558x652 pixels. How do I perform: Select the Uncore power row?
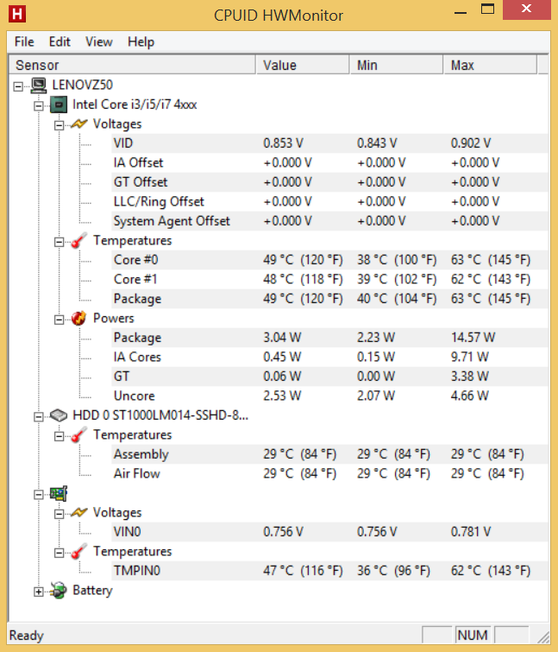(134, 396)
